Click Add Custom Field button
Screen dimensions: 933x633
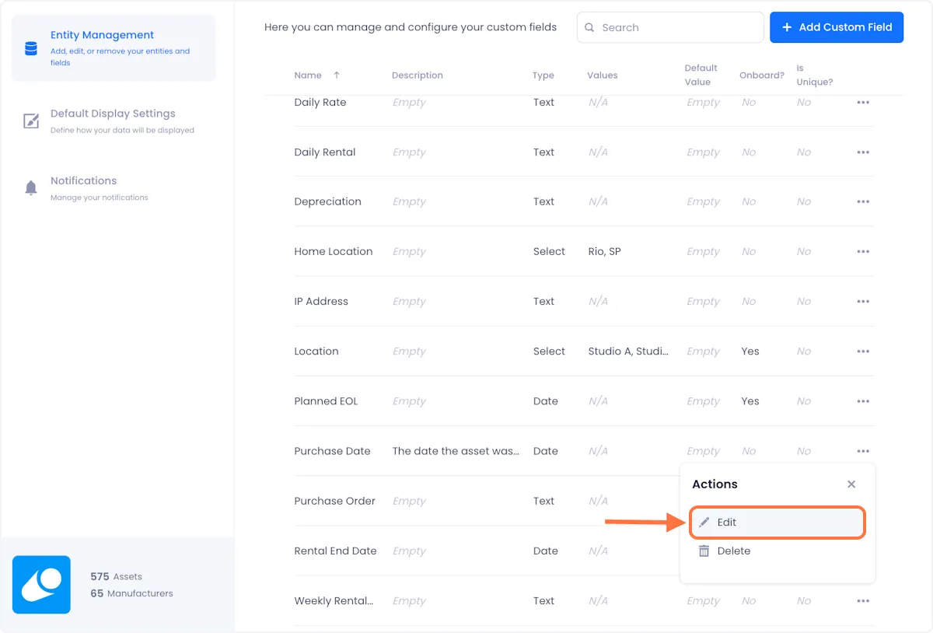tap(837, 27)
